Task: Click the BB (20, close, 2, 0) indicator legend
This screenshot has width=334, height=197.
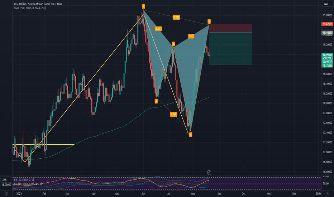Action: (x=24, y=180)
